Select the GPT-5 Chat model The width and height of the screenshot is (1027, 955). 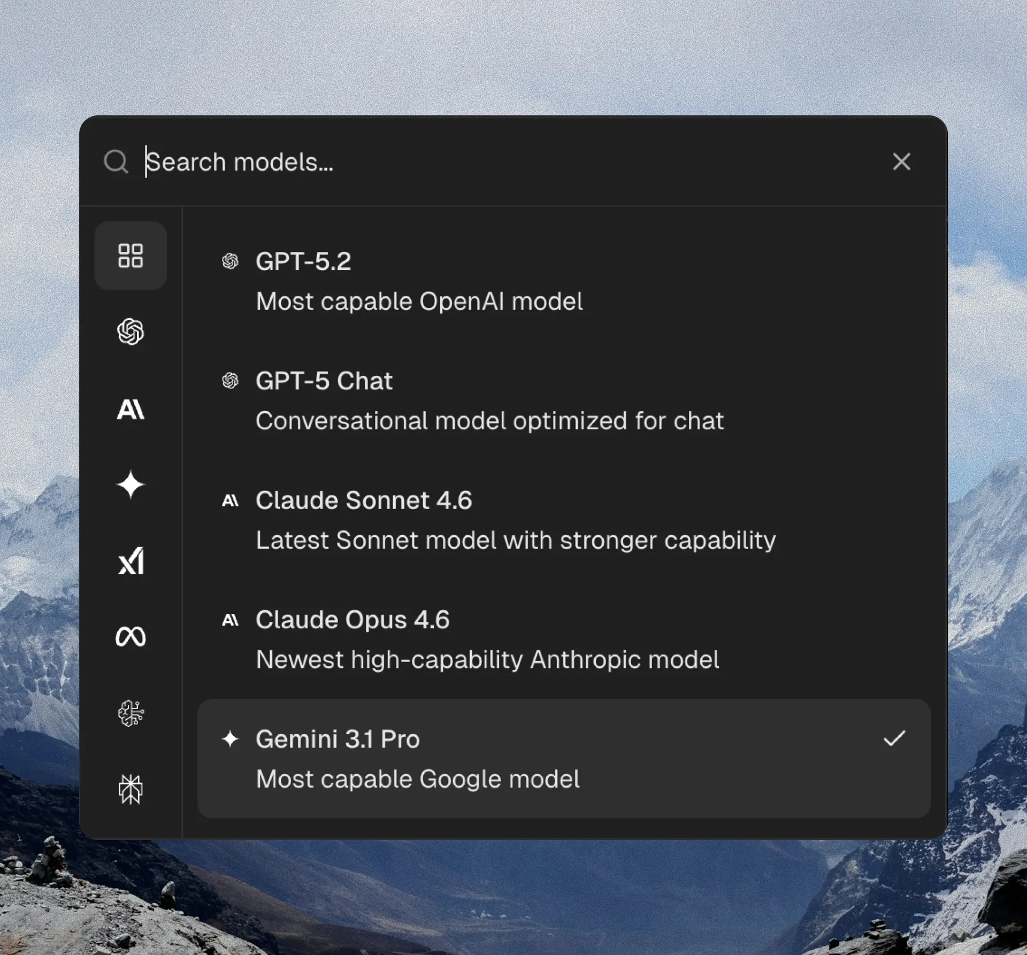(x=324, y=381)
